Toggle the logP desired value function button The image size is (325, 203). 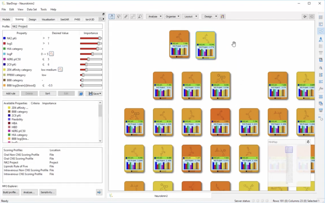(x=51, y=54)
